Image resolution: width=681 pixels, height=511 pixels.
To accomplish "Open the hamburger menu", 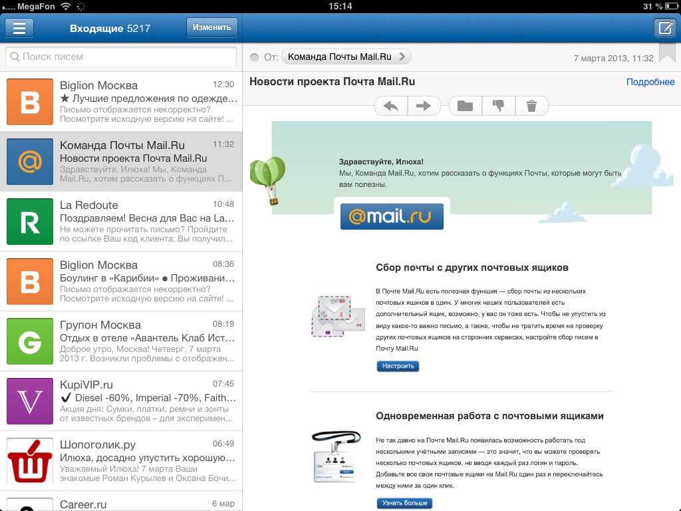I will 19,28.
